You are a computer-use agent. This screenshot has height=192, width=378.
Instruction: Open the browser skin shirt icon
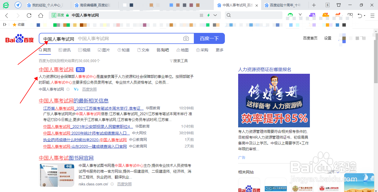(x=339, y=5)
